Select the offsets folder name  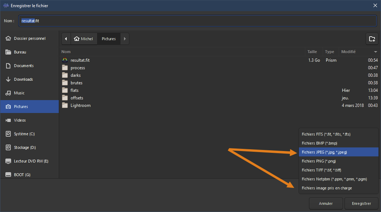(x=77, y=98)
